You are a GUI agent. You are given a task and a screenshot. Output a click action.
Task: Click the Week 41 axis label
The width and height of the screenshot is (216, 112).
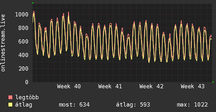tap(110, 86)
